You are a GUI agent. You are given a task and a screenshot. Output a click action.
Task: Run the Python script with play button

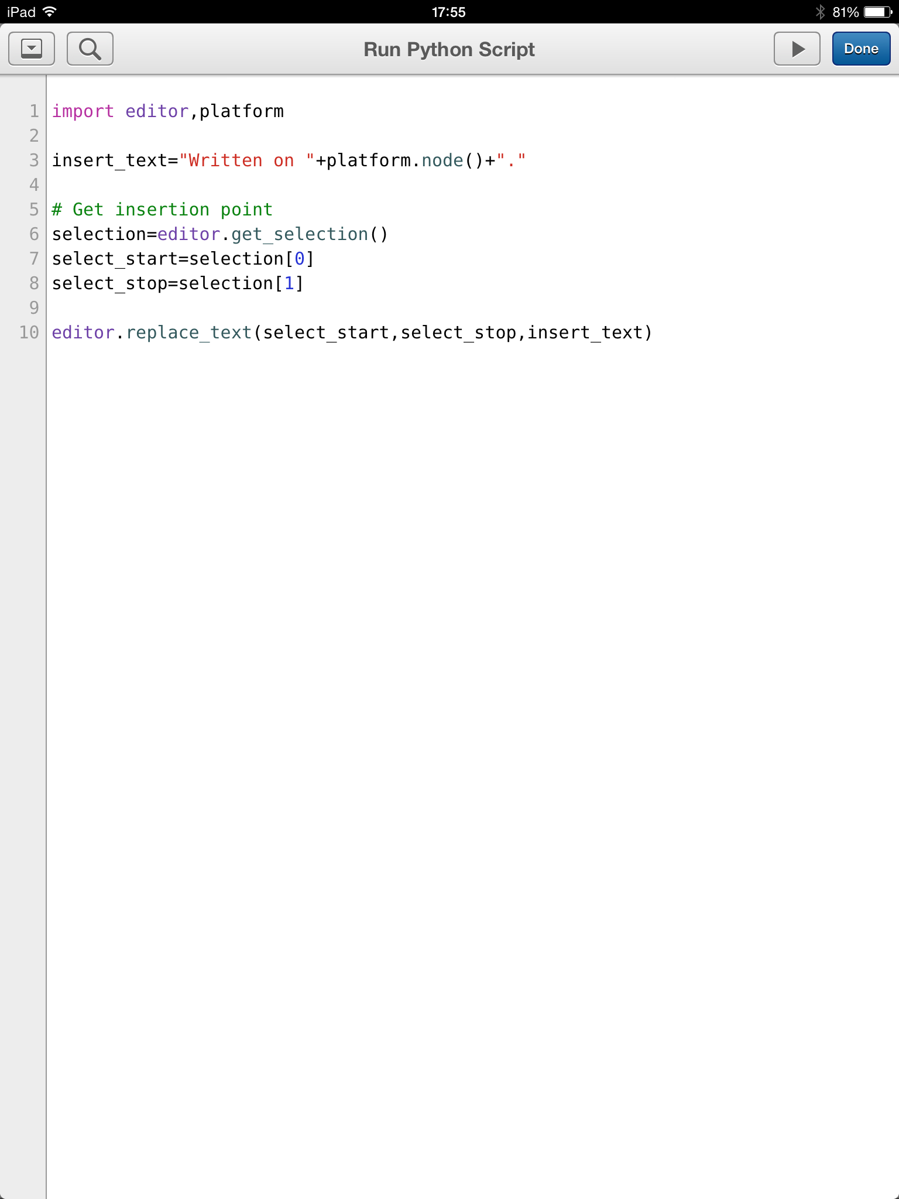click(797, 49)
